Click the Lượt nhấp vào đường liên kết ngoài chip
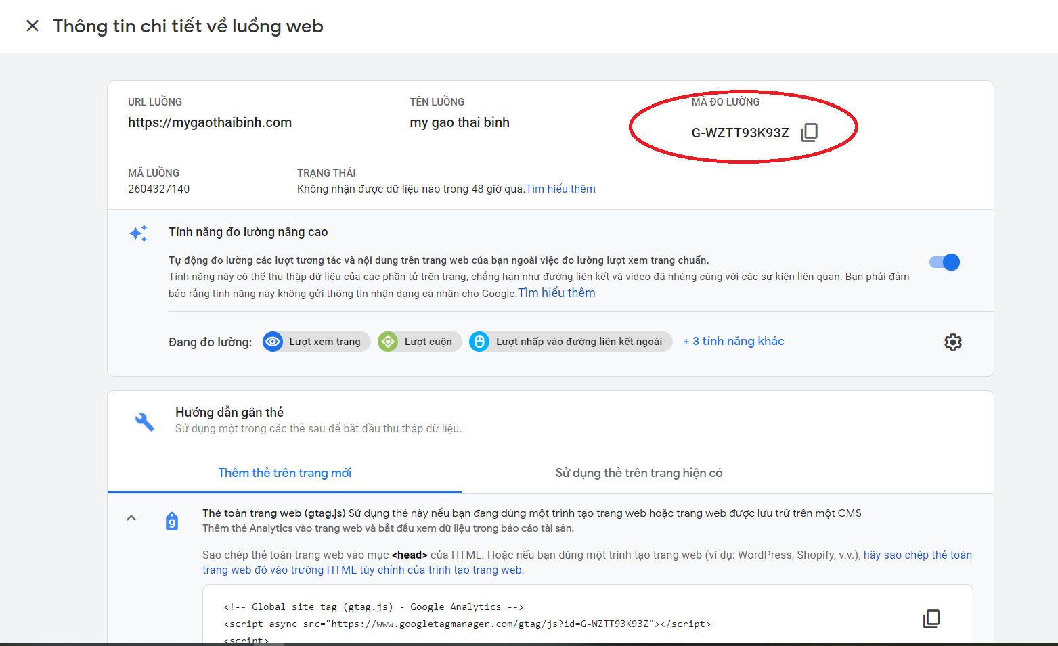The image size is (1058, 646). pyautogui.click(x=571, y=342)
